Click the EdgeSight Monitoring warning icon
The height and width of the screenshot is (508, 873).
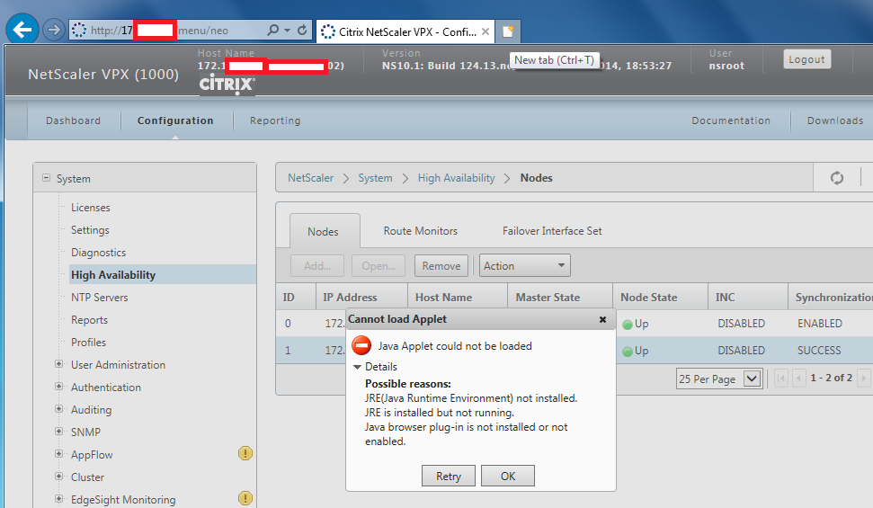[245, 498]
